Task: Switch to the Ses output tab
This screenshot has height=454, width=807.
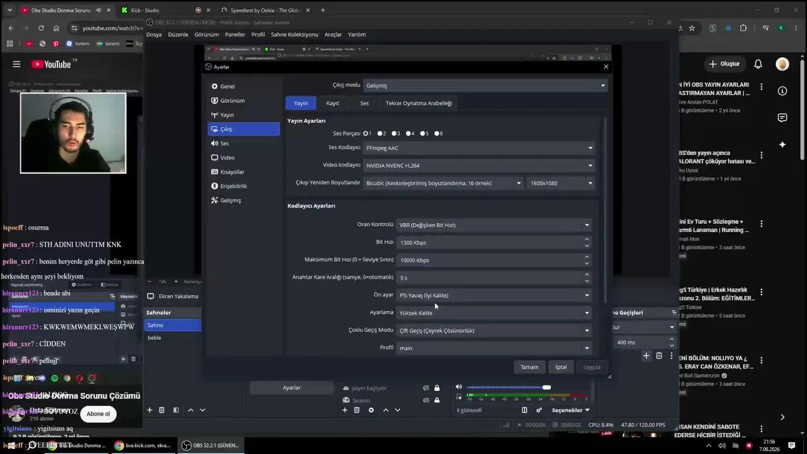Action: 364,103
